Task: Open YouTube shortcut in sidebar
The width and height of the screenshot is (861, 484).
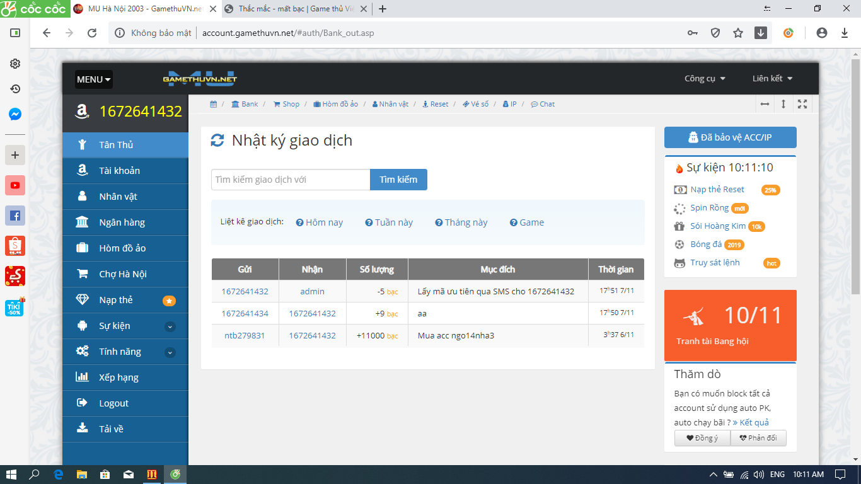Action: (15, 185)
